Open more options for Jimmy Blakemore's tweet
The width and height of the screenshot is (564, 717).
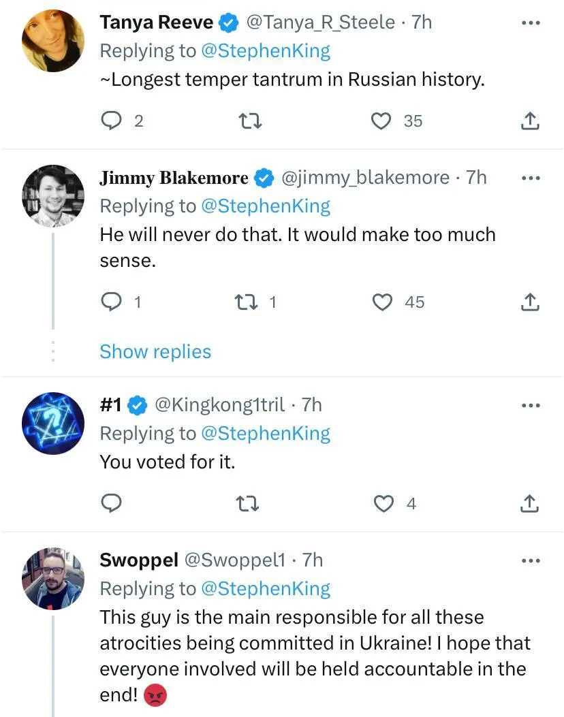point(530,178)
